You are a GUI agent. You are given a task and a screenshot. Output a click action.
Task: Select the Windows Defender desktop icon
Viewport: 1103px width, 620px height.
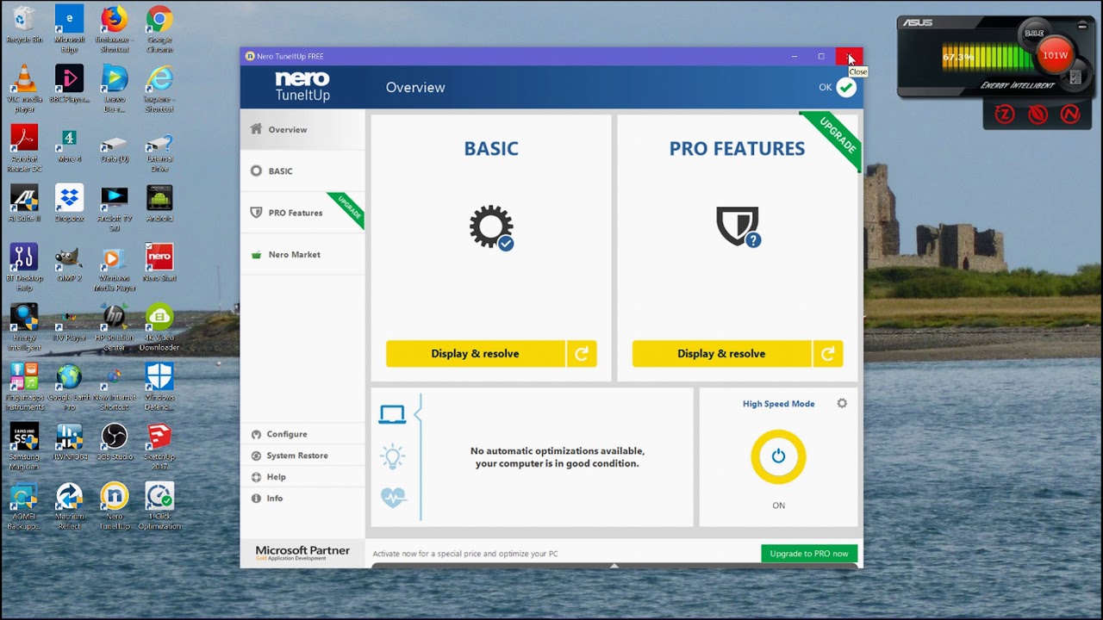159,387
